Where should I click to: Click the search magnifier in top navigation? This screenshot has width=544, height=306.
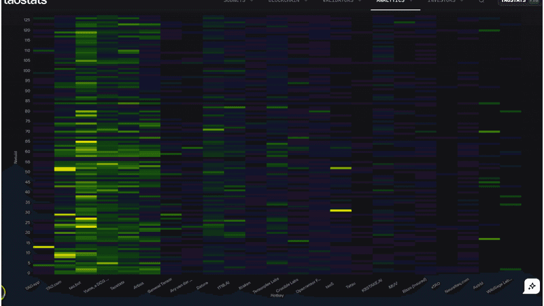click(x=481, y=1)
